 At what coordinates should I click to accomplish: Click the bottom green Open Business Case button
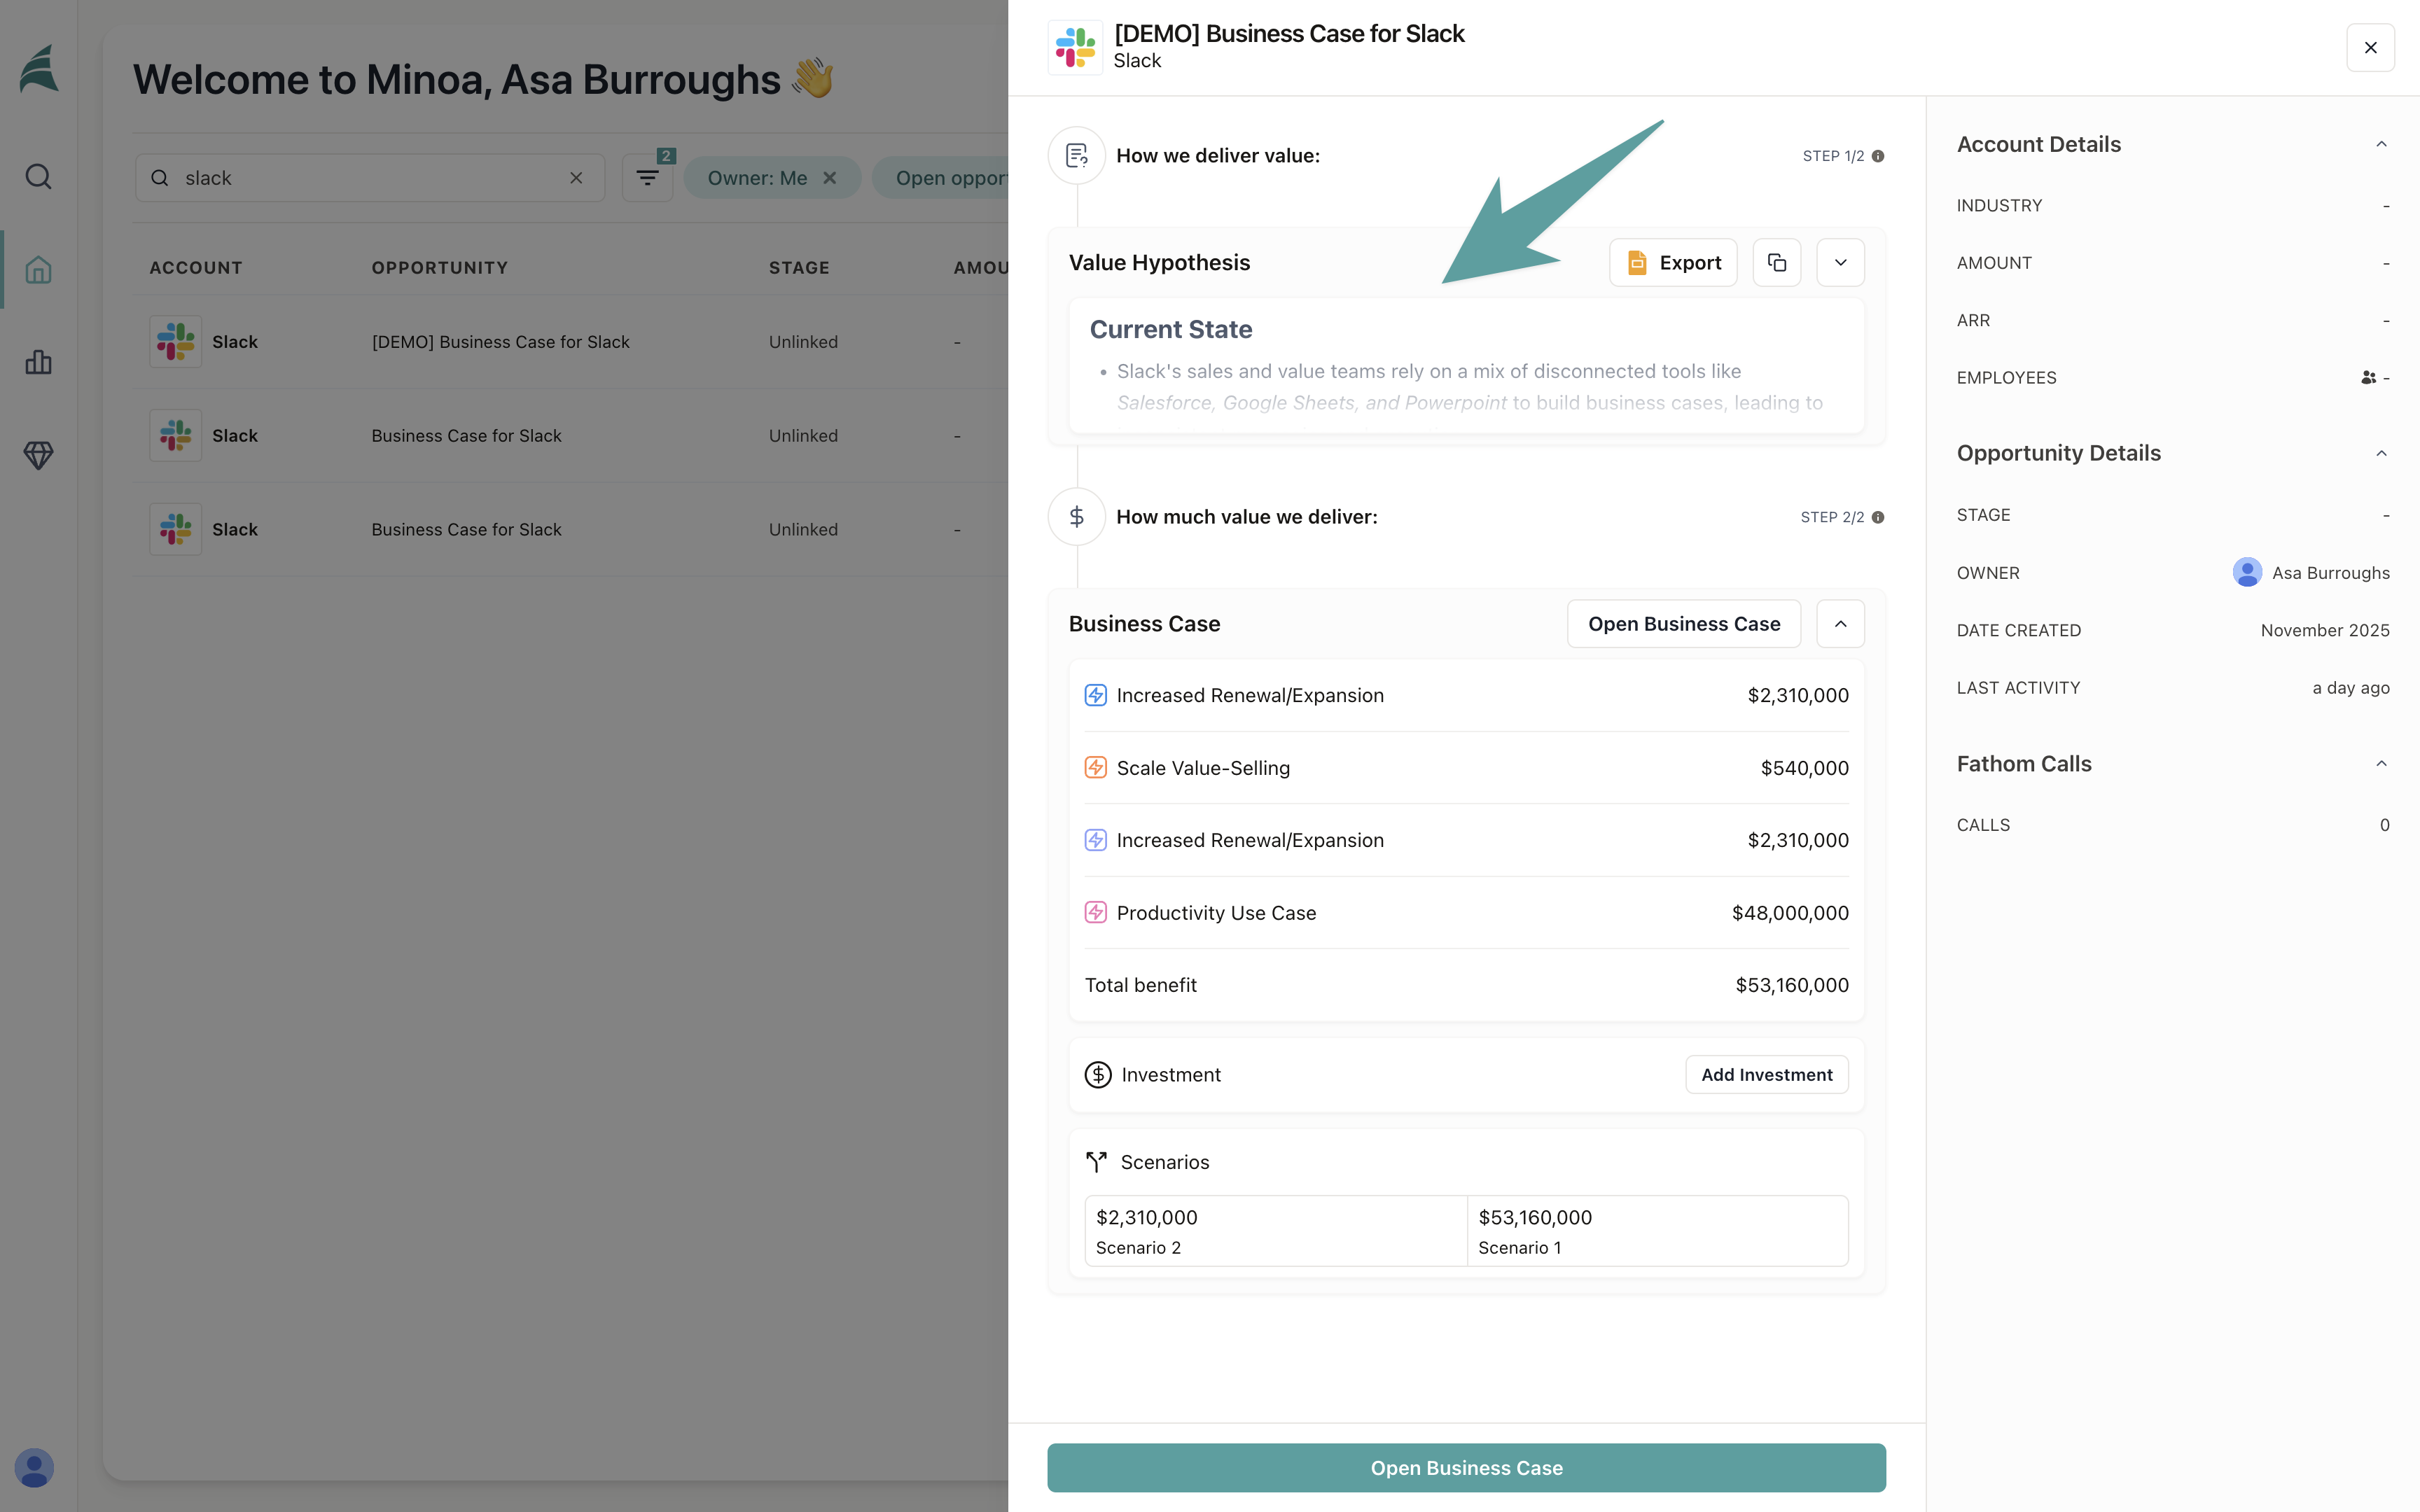click(1466, 1467)
